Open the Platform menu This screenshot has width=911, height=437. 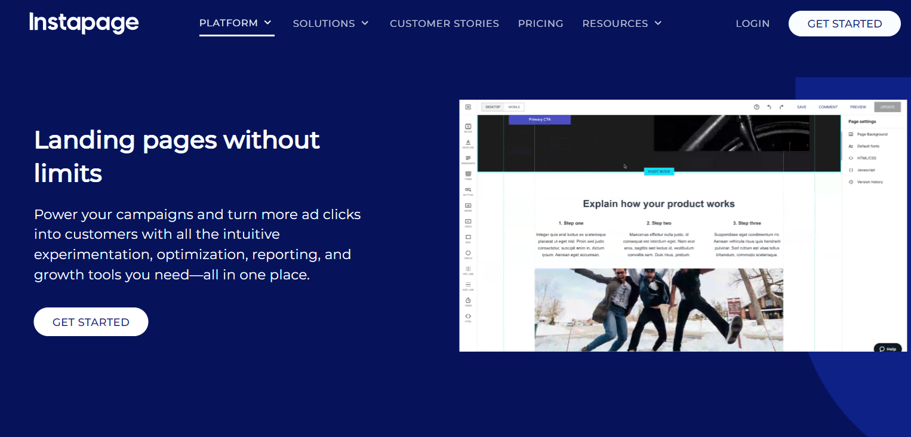tap(236, 23)
